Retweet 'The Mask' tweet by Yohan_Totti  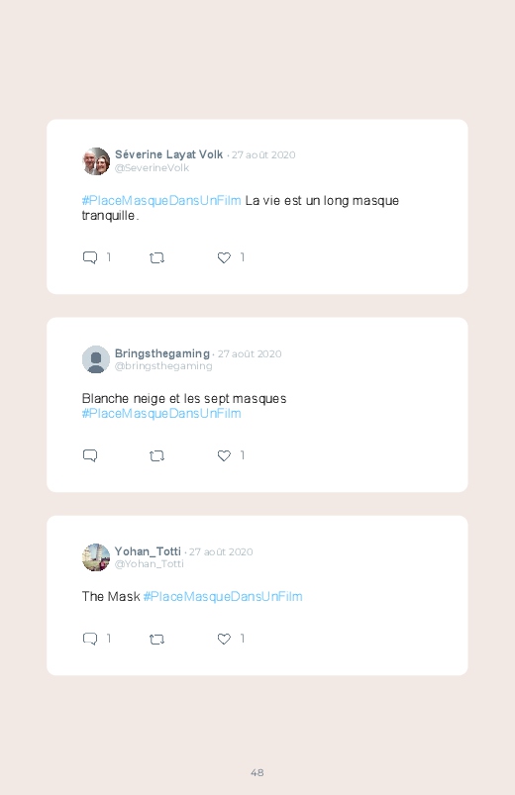click(x=156, y=639)
